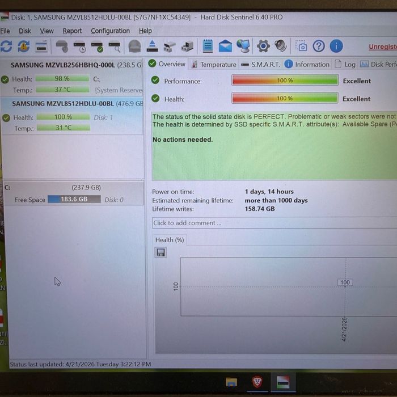Click Hard Disk Sentinel taskbar icon
Image resolution: width=397 pixels, height=397 pixels.
(x=283, y=382)
